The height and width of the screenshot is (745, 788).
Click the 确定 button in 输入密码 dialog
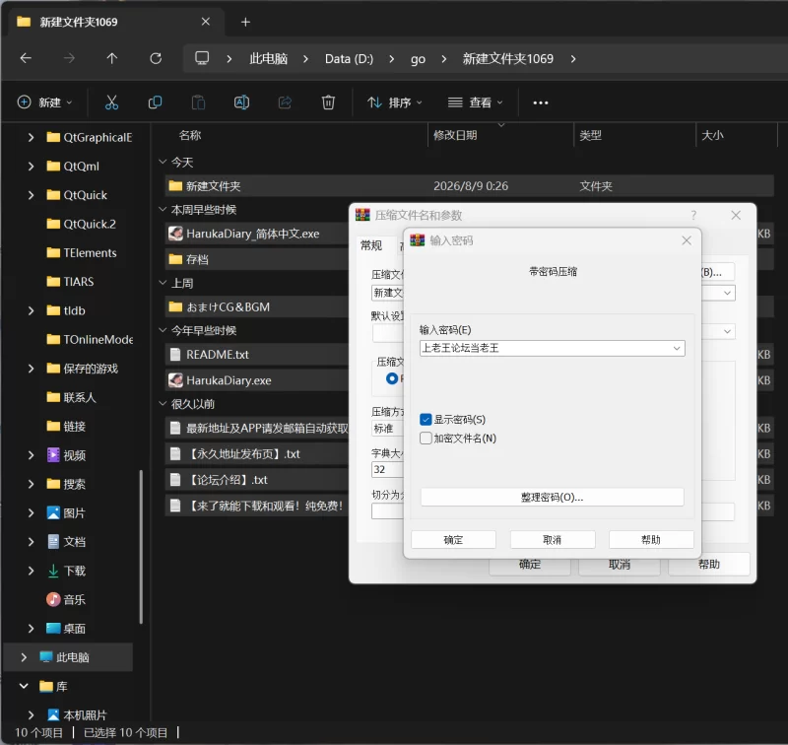[x=453, y=539]
